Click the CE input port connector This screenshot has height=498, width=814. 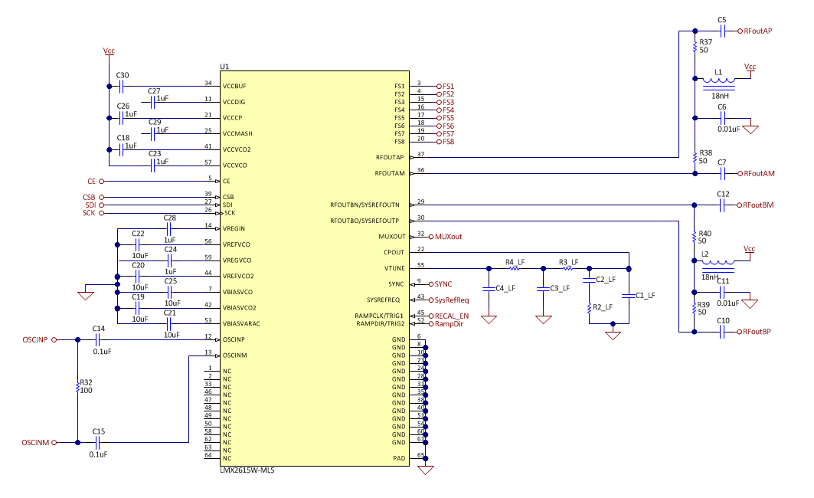pyautogui.click(x=101, y=182)
